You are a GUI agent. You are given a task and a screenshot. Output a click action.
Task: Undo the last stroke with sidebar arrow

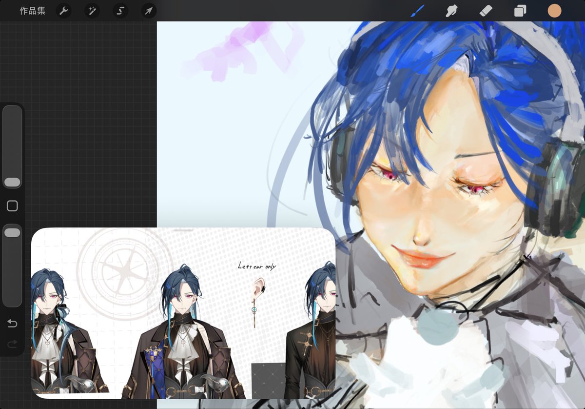[x=12, y=323]
